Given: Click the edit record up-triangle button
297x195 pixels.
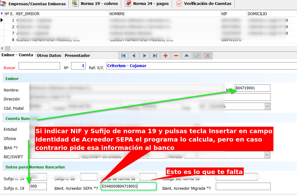Looking at the screenshot, I should (187, 56).
